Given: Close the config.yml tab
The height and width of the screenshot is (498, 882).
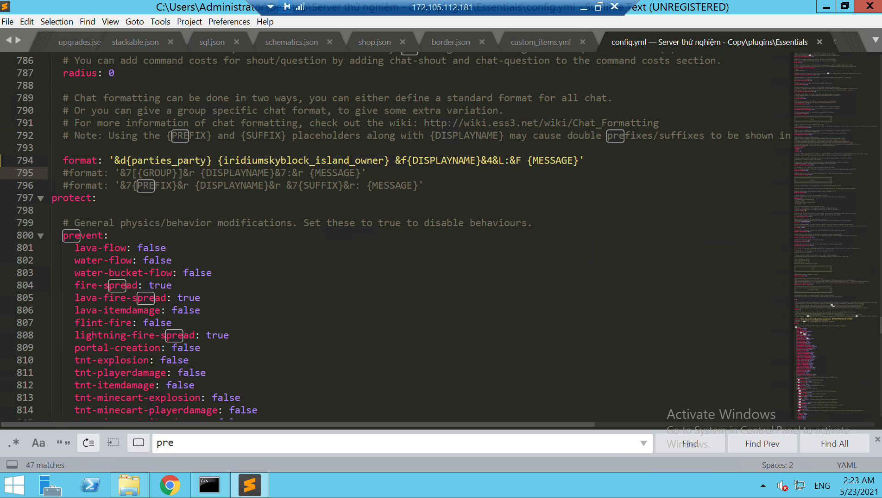Looking at the screenshot, I should tap(819, 42).
